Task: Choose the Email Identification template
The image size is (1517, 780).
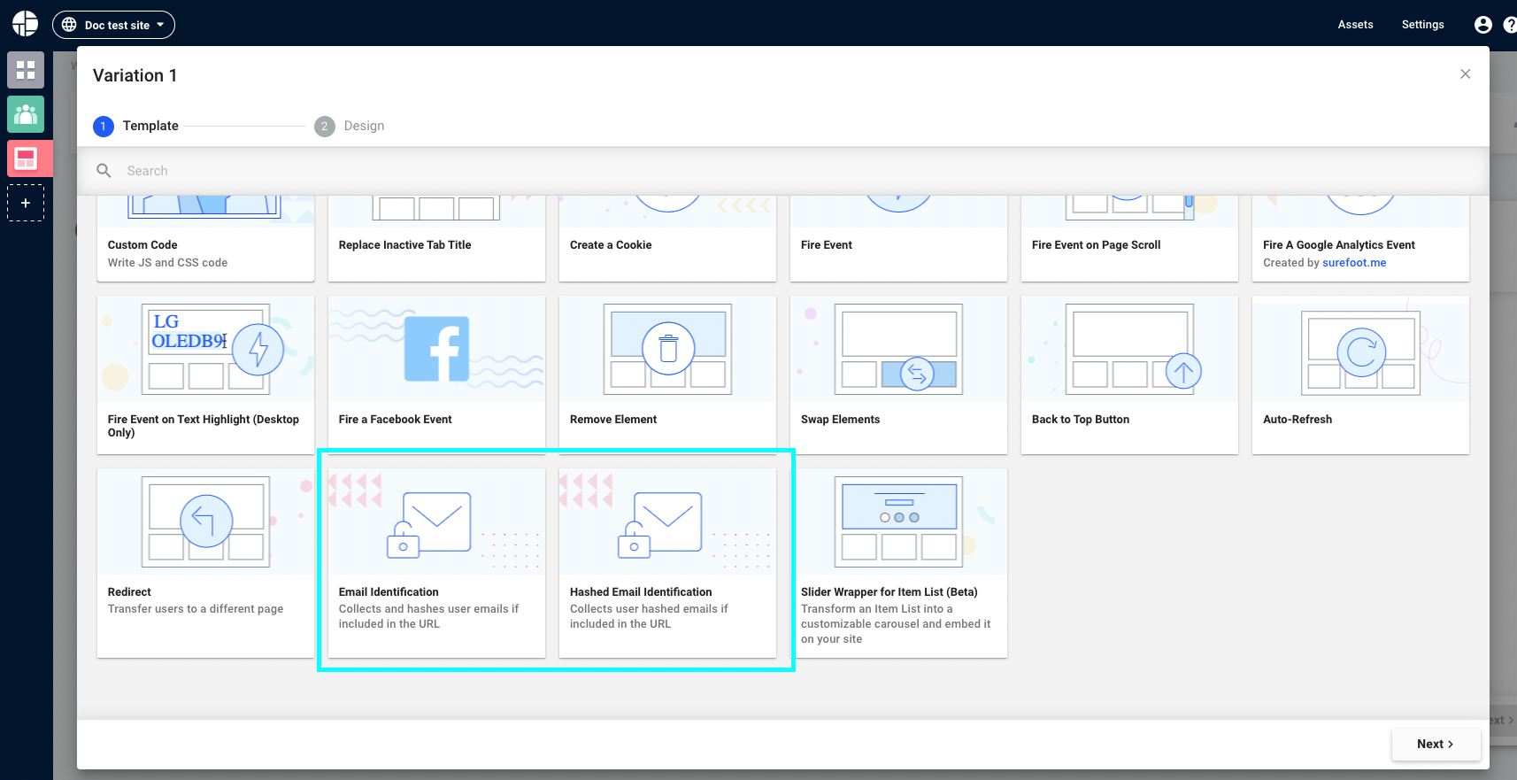Action: [436, 563]
